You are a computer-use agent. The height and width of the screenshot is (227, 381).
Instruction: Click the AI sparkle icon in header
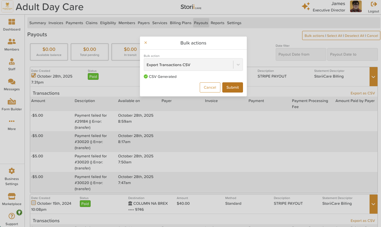tap(306, 6)
